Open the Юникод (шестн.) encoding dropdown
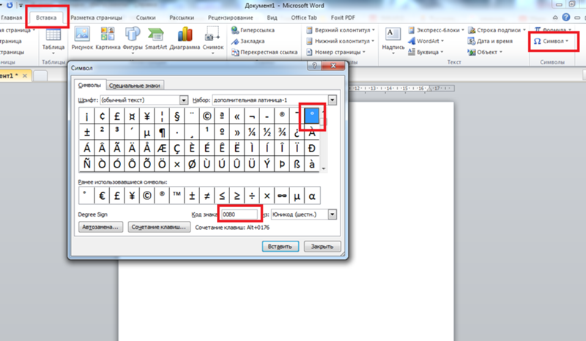Screen dimensions: 586x341 coord(333,214)
